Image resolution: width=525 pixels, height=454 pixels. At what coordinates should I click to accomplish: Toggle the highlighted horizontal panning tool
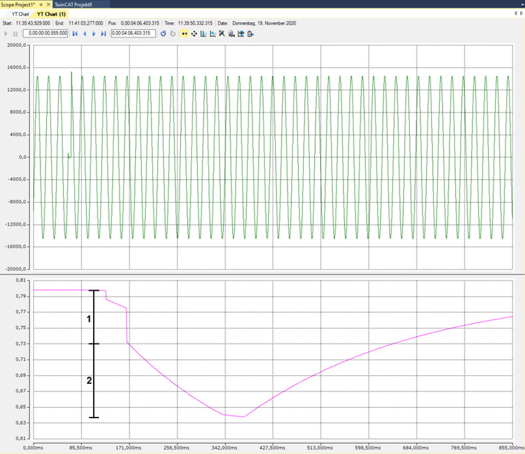pos(185,33)
